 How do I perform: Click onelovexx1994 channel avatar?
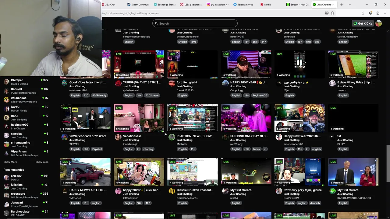pos(64,83)
